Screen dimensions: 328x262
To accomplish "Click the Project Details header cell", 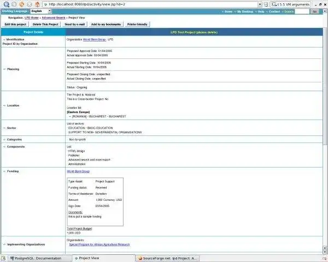I will coord(33,32).
